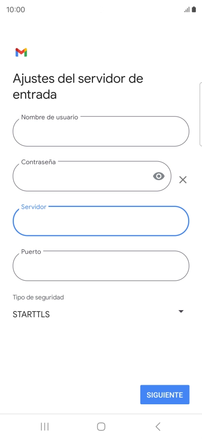Screen dimensions: 202x439
Task: Select the STARTTLS security type value
Action: pos(31,314)
